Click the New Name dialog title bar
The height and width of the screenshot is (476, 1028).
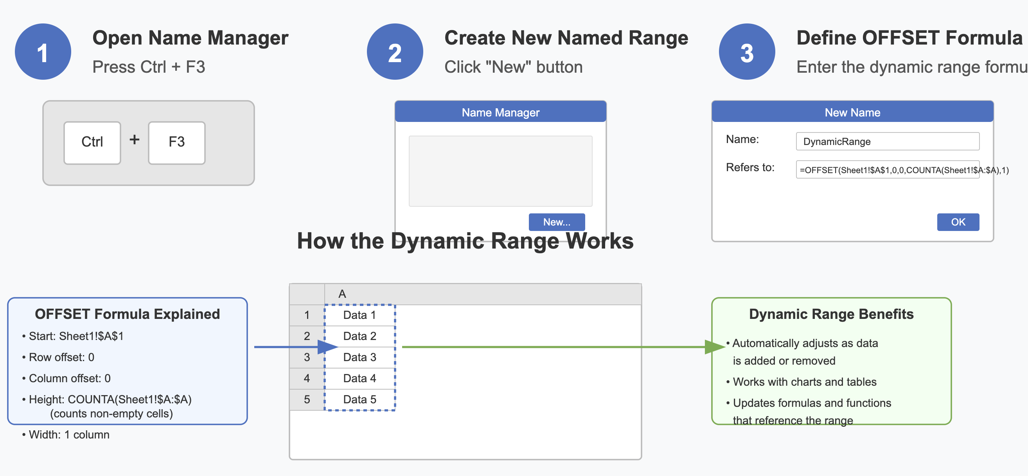(852, 112)
